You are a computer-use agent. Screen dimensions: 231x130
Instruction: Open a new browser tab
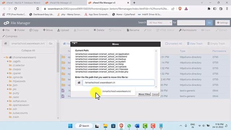point(134,3)
